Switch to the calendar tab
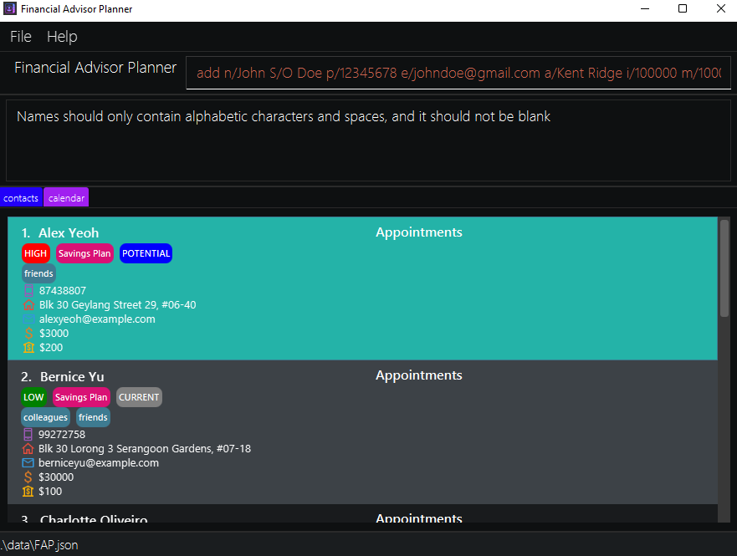 [66, 197]
